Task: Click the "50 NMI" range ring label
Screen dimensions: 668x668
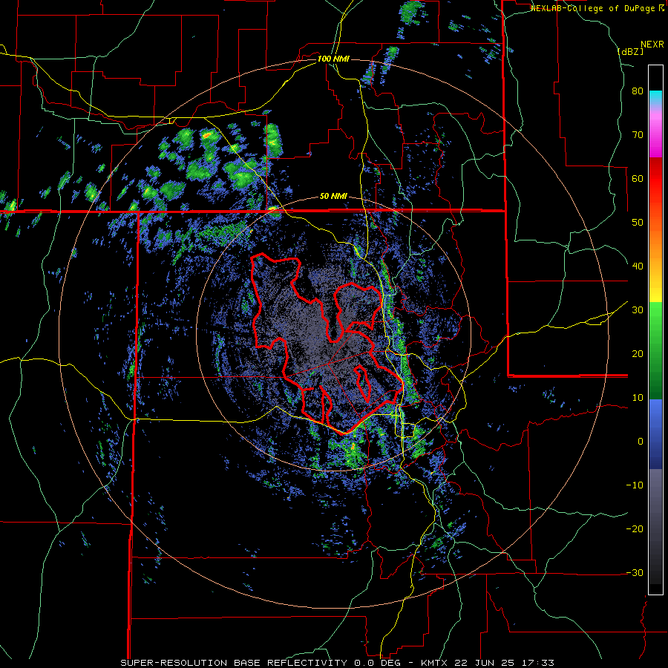Action: (333, 197)
